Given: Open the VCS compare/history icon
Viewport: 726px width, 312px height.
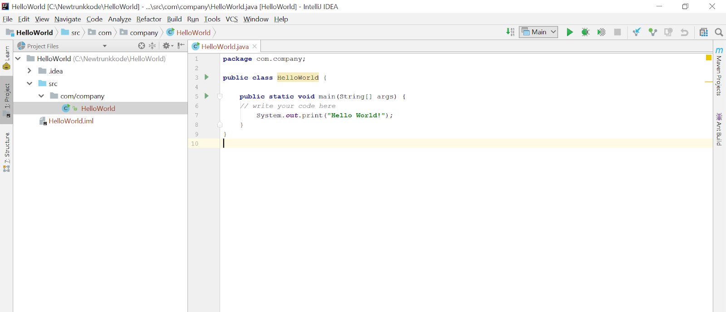Looking at the screenshot, I should pyautogui.click(x=668, y=32).
